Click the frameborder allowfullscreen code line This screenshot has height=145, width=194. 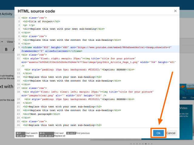click(x=52, y=51)
